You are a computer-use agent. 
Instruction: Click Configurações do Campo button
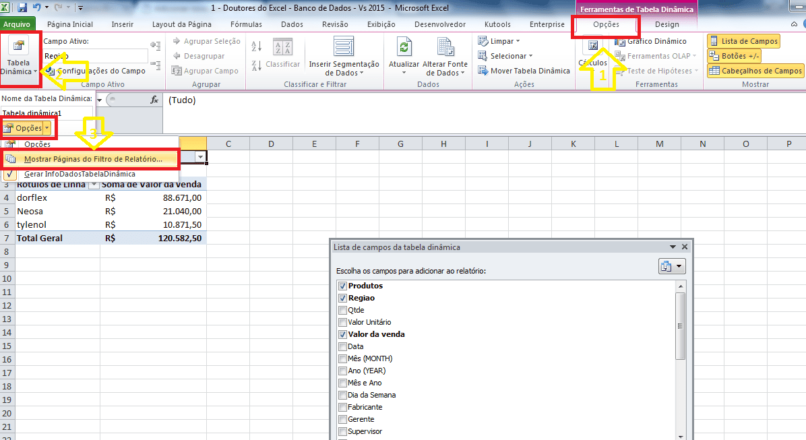click(x=96, y=71)
